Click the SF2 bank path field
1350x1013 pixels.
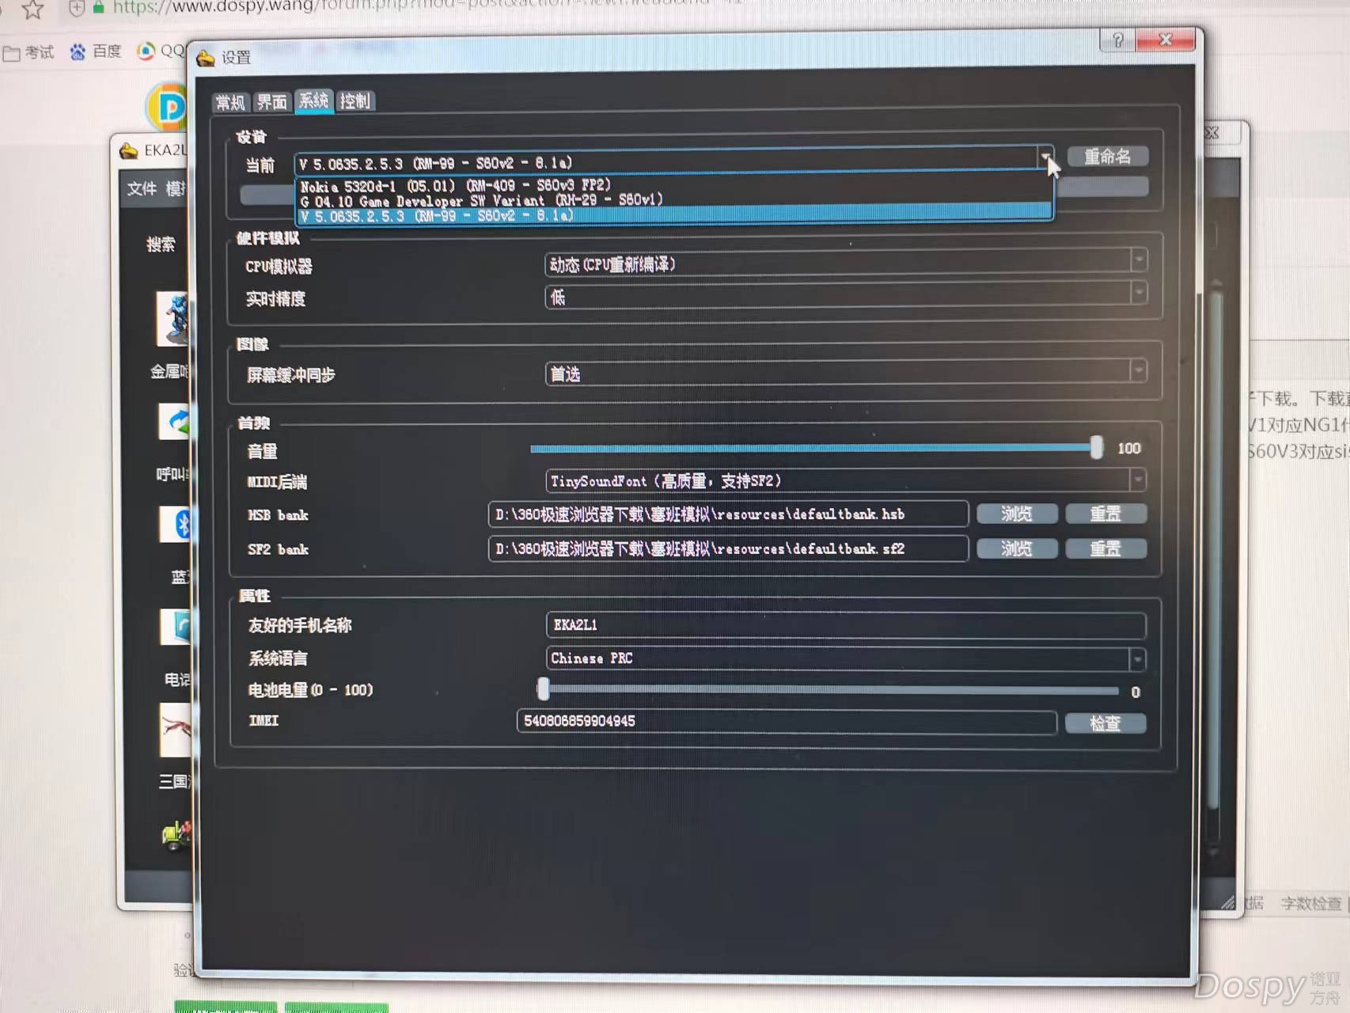pyautogui.click(x=728, y=548)
